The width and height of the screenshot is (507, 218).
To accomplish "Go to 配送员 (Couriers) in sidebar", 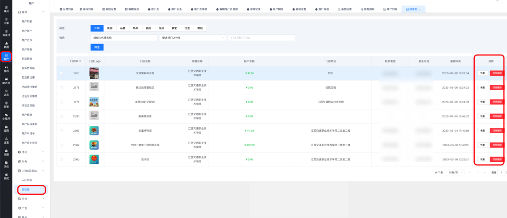I will coord(6,81).
